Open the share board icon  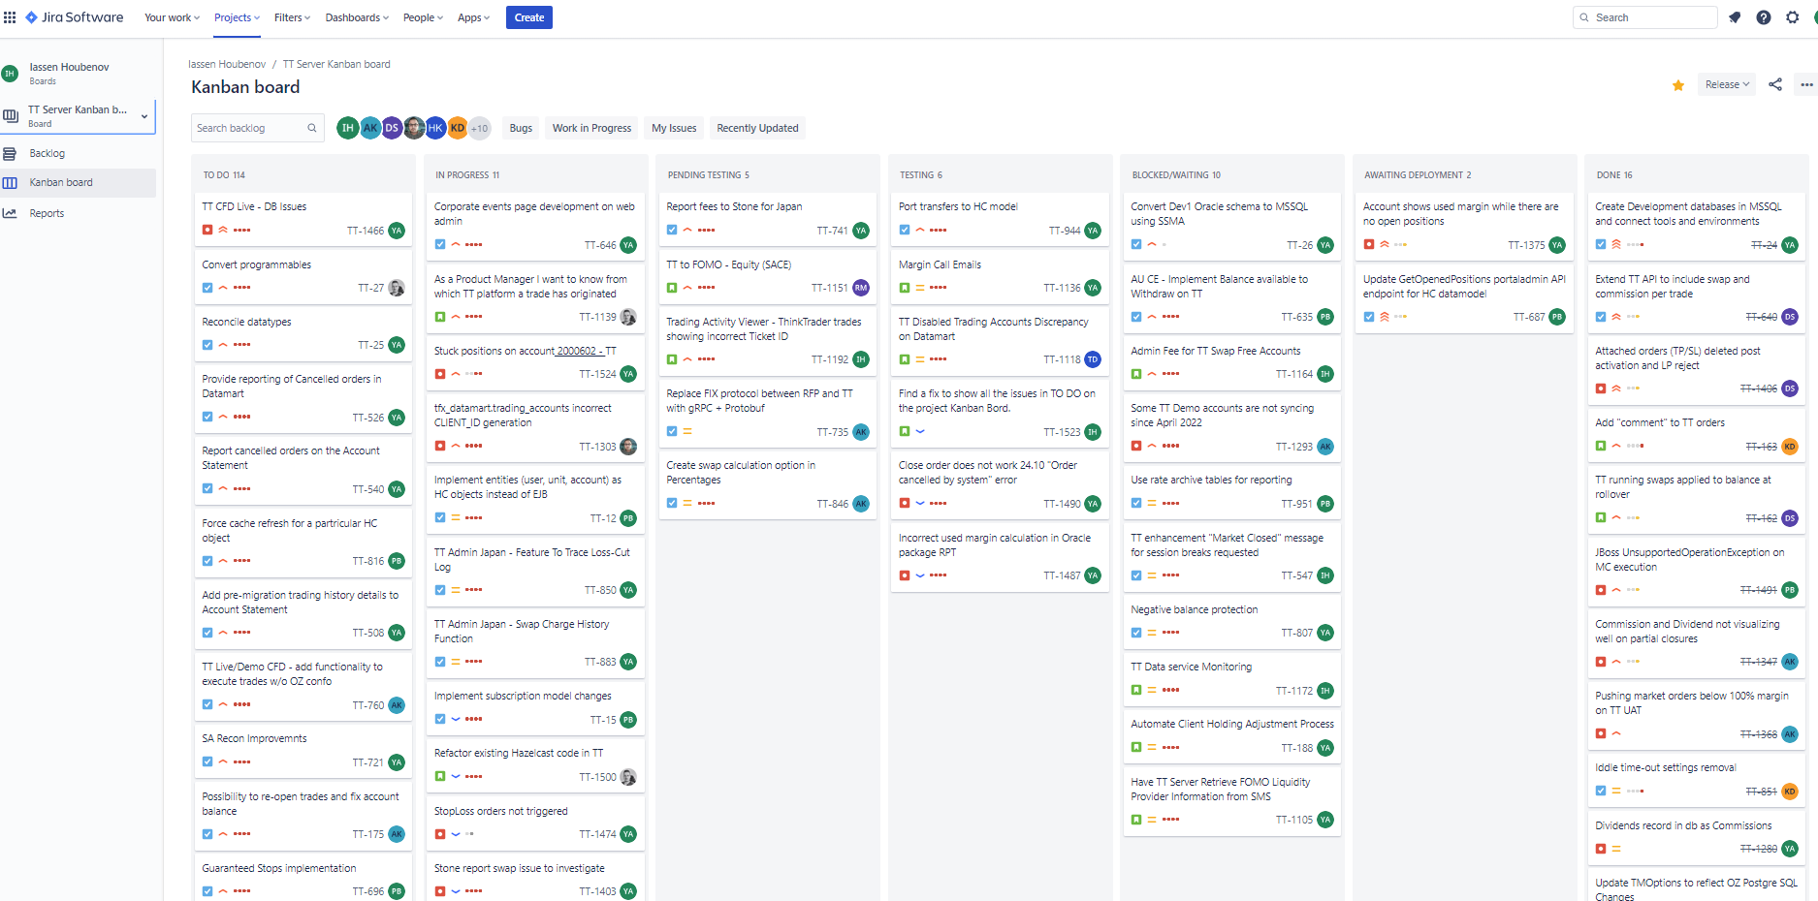(x=1775, y=84)
